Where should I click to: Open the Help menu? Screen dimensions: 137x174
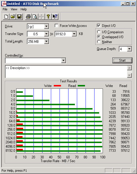(24, 9)
